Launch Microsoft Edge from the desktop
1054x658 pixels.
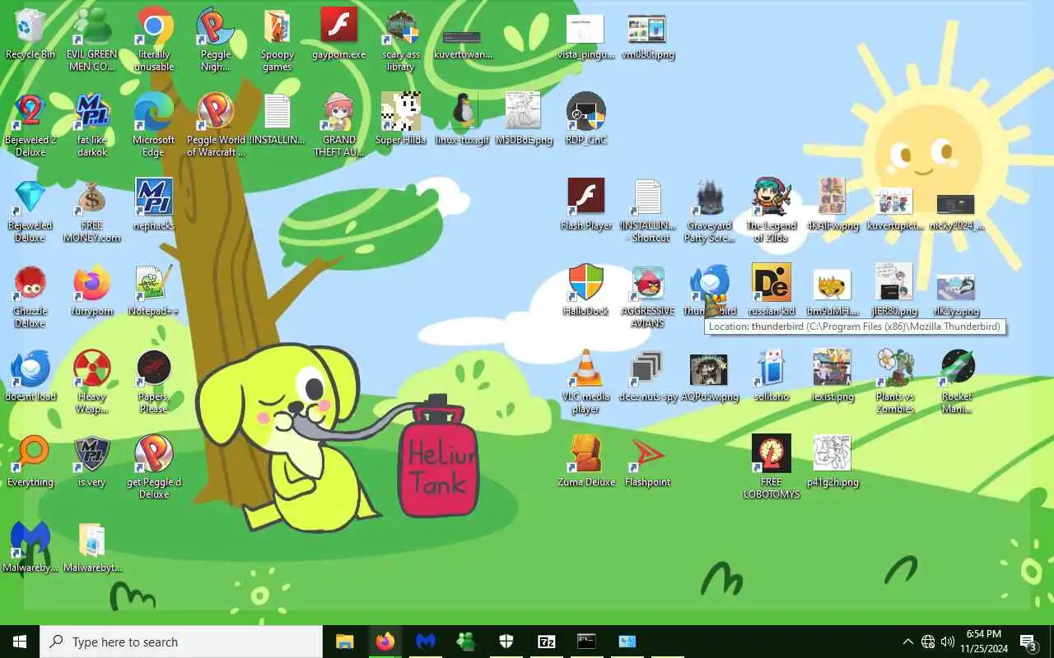click(154, 126)
